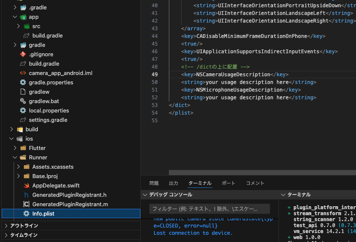Click the GeneratedPluginRegistrant.m C icon
The height and width of the screenshot is (242, 356).
click(x=26, y=204)
